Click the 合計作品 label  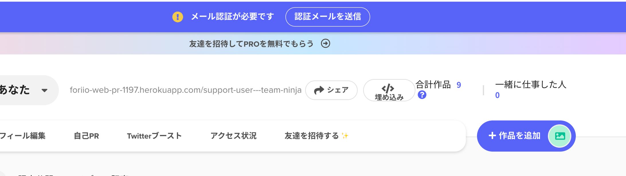pos(433,85)
